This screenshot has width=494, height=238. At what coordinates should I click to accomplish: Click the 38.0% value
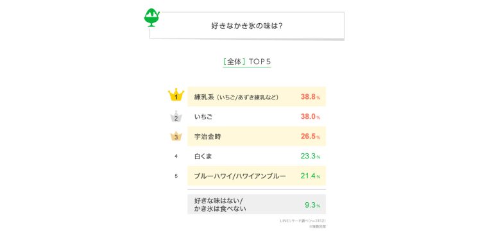(x=311, y=117)
